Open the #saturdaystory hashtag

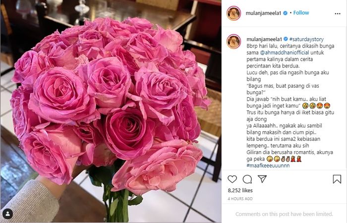[306, 39]
